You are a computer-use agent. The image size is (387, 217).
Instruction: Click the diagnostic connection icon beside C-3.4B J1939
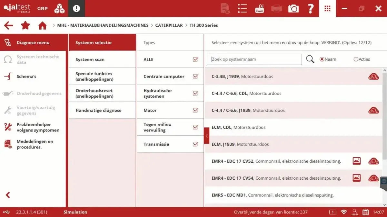click(373, 76)
